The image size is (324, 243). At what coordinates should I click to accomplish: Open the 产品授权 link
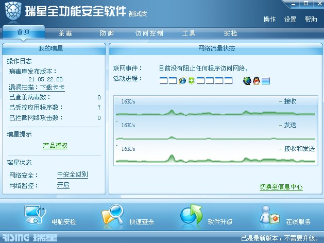coord(56,146)
